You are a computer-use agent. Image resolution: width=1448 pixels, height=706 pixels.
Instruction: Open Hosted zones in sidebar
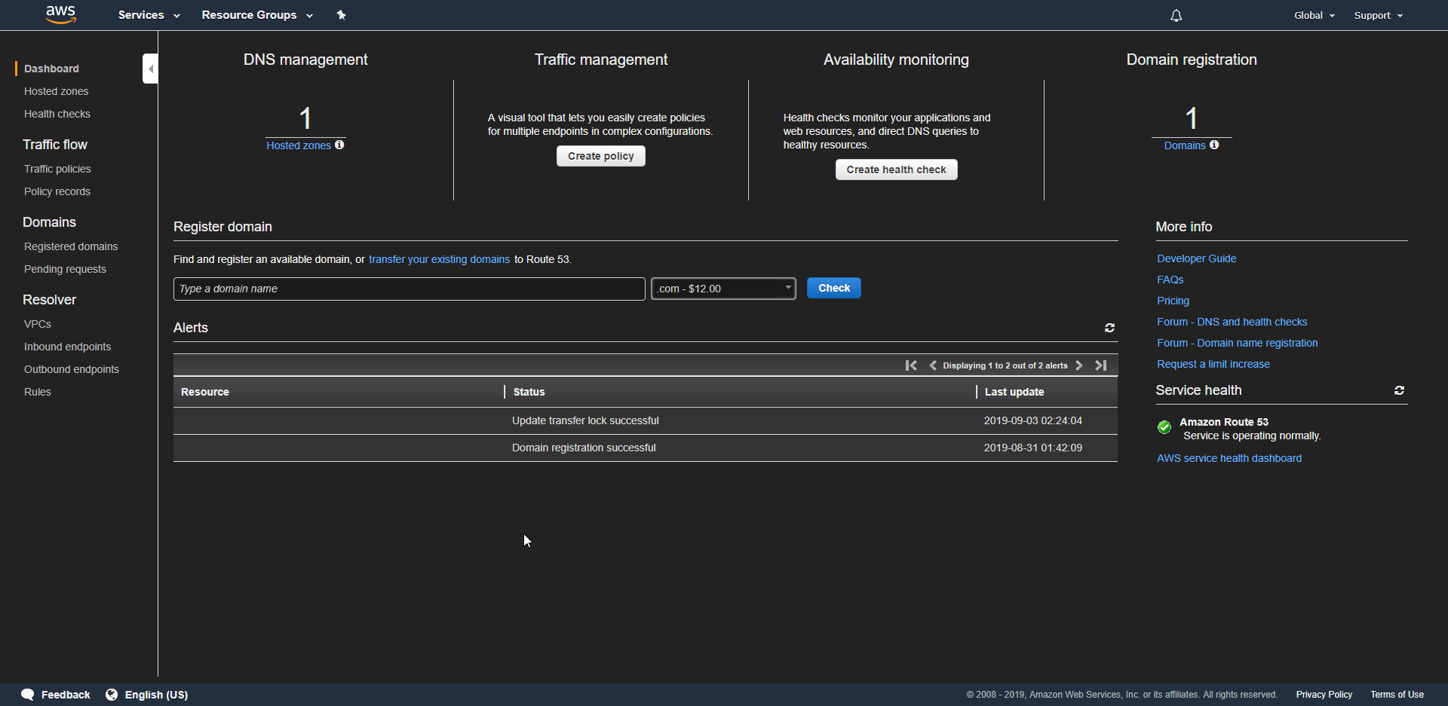pos(56,91)
